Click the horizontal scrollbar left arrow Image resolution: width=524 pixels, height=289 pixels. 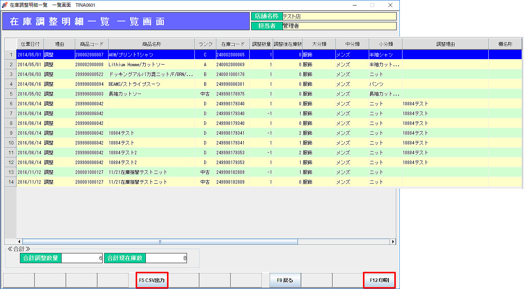(x=19, y=242)
